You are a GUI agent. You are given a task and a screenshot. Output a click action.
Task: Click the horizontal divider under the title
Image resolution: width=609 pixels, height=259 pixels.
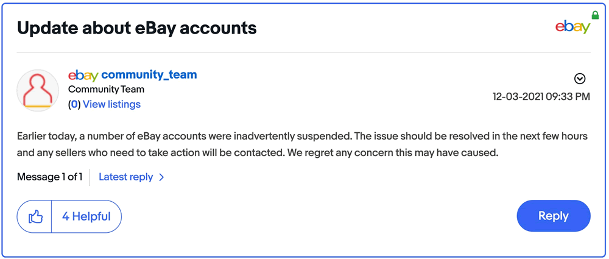[x=304, y=52]
